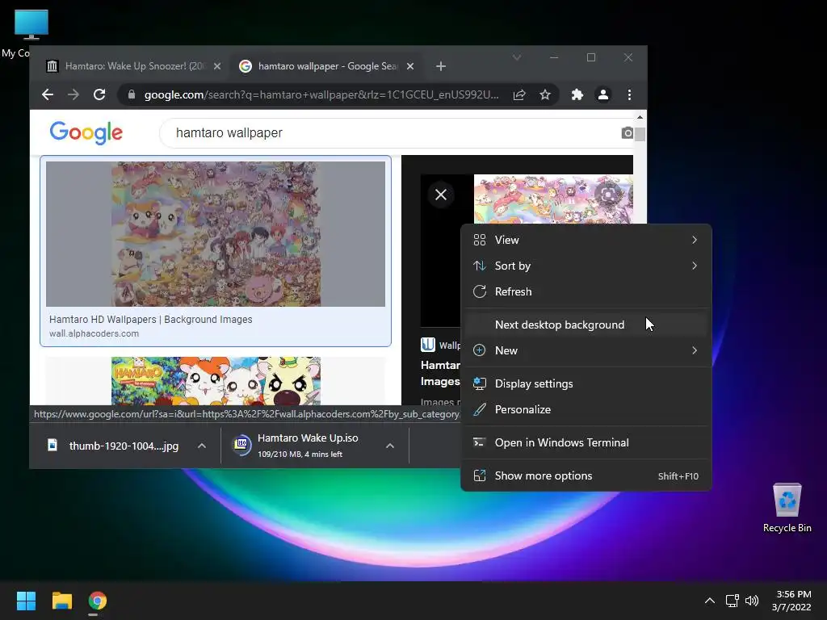Open the Chrome extensions puzzle icon

(577, 95)
